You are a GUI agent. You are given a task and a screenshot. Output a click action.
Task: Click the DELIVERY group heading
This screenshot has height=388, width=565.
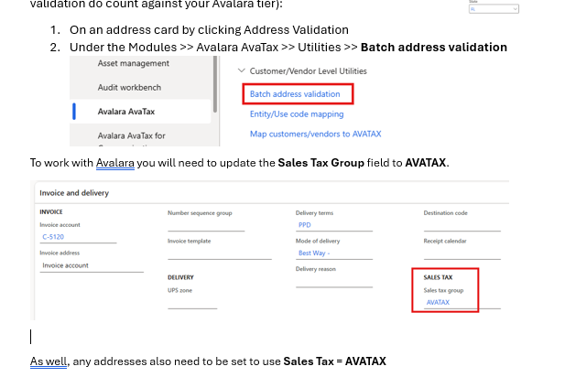click(180, 277)
